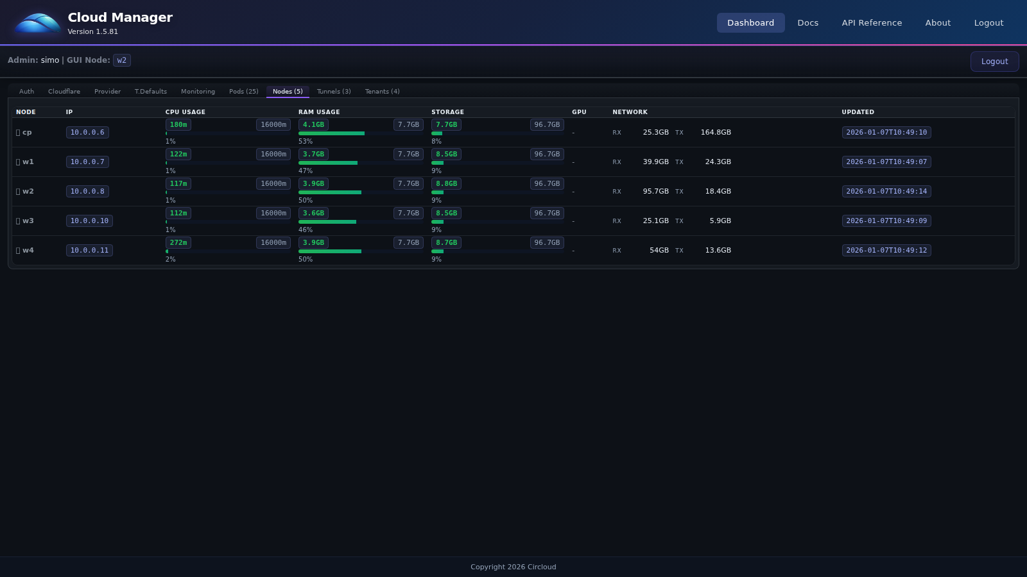Open the Dashboard navigation item
This screenshot has height=577, width=1027.
750,22
